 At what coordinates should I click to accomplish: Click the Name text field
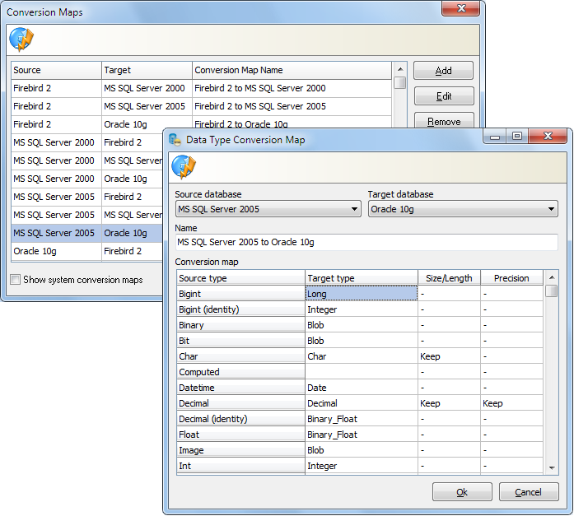(x=366, y=242)
